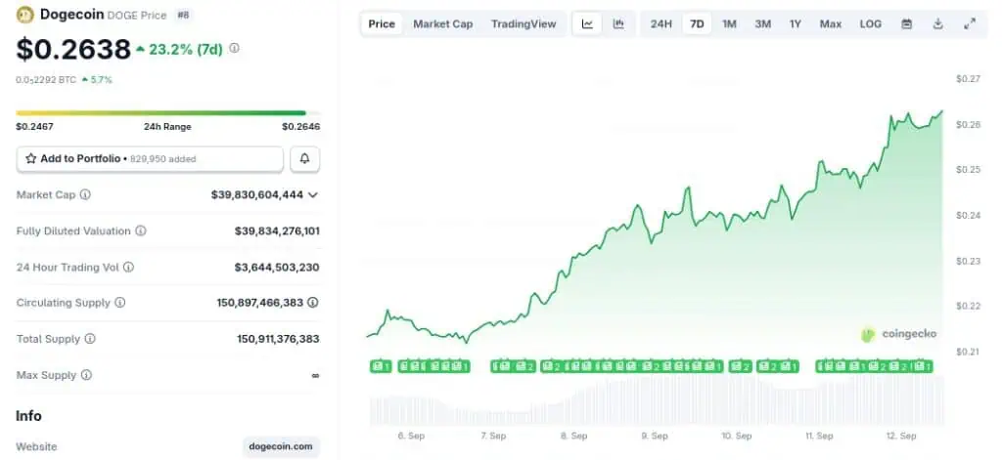Screen dimensions: 1002x460
Task: Toggle LOG scale on chart
Action: point(870,24)
